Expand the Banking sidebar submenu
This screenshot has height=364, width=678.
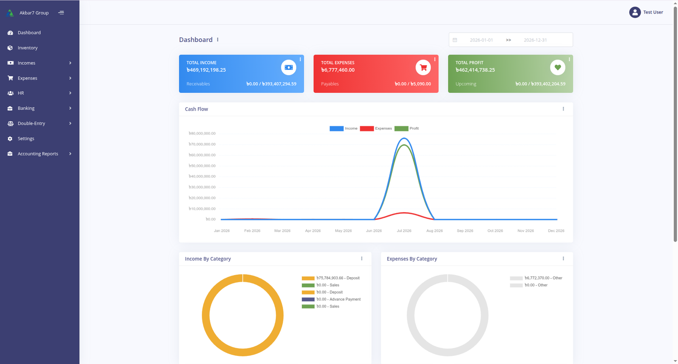click(x=40, y=108)
